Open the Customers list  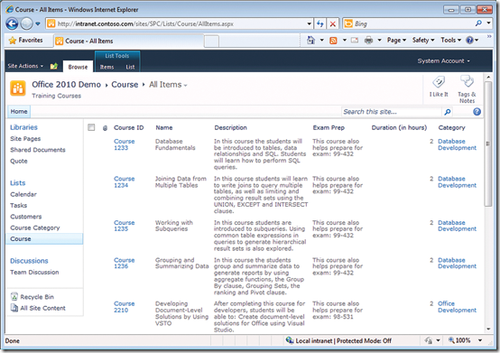click(26, 217)
